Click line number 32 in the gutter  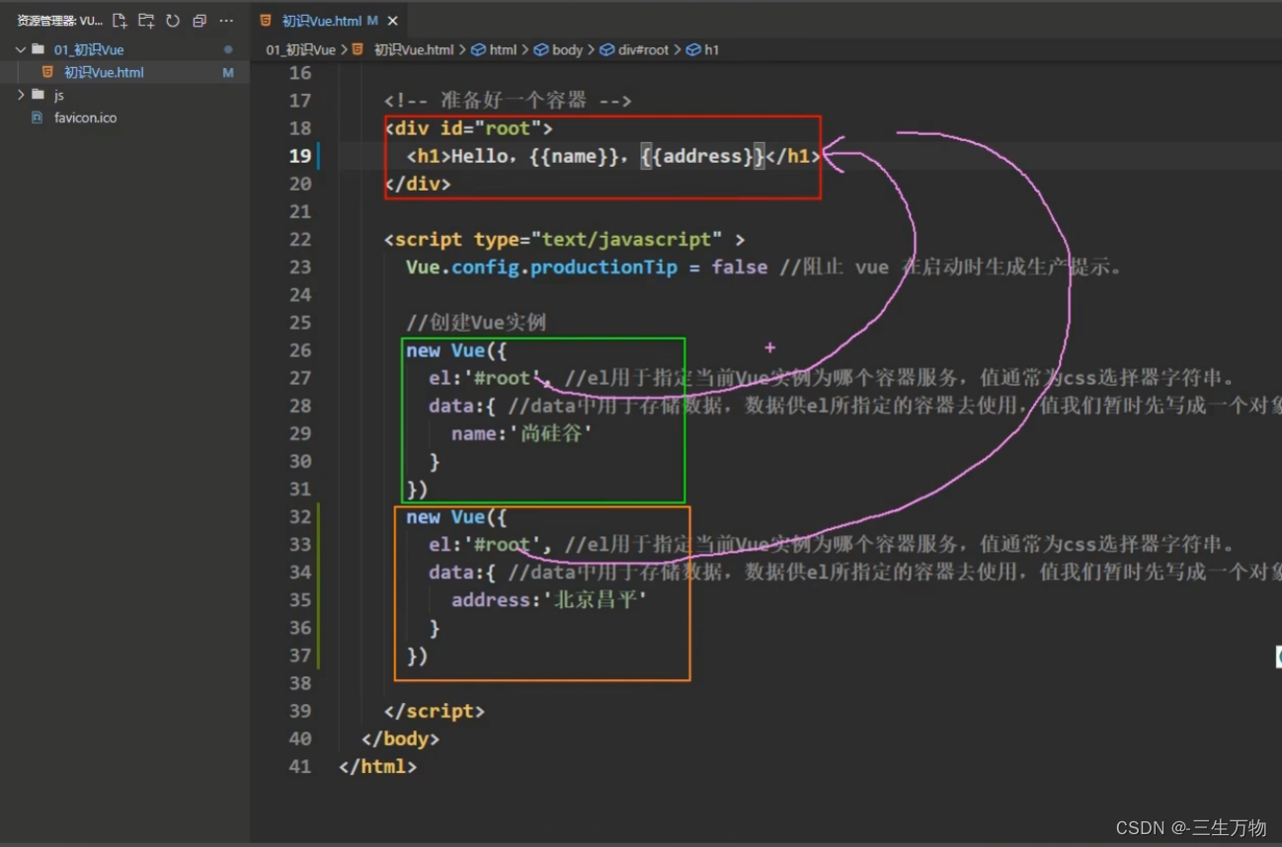pos(300,517)
